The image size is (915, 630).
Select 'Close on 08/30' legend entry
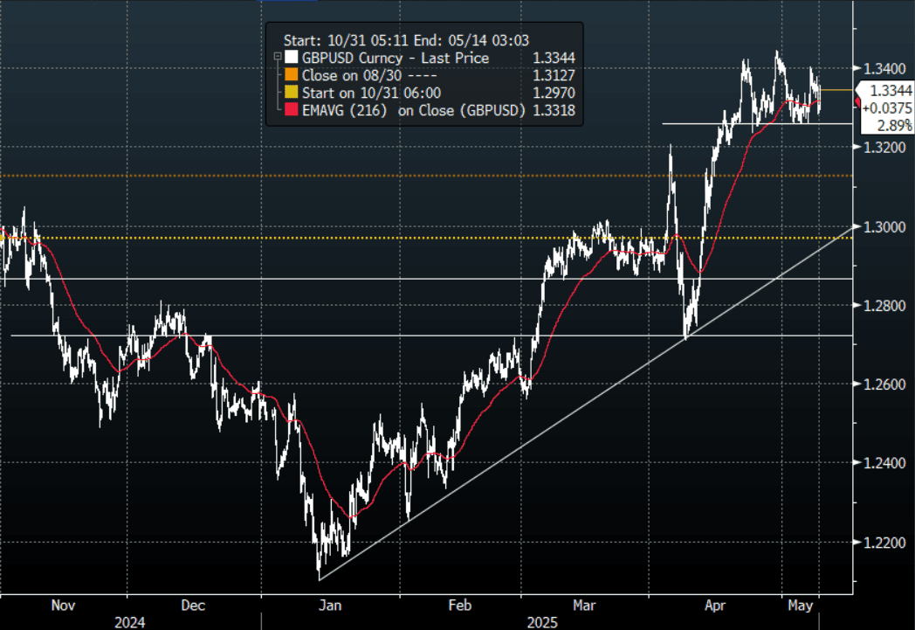point(368,75)
